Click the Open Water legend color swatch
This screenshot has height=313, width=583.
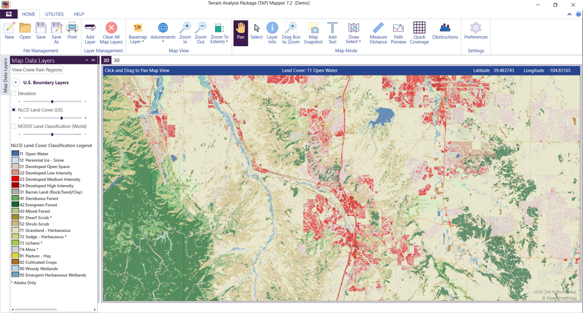pos(15,154)
